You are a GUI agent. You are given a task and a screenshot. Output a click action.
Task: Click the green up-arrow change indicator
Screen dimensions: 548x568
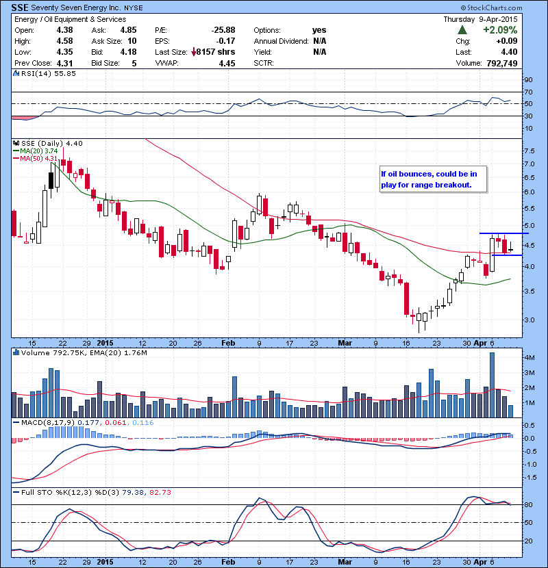(x=462, y=29)
